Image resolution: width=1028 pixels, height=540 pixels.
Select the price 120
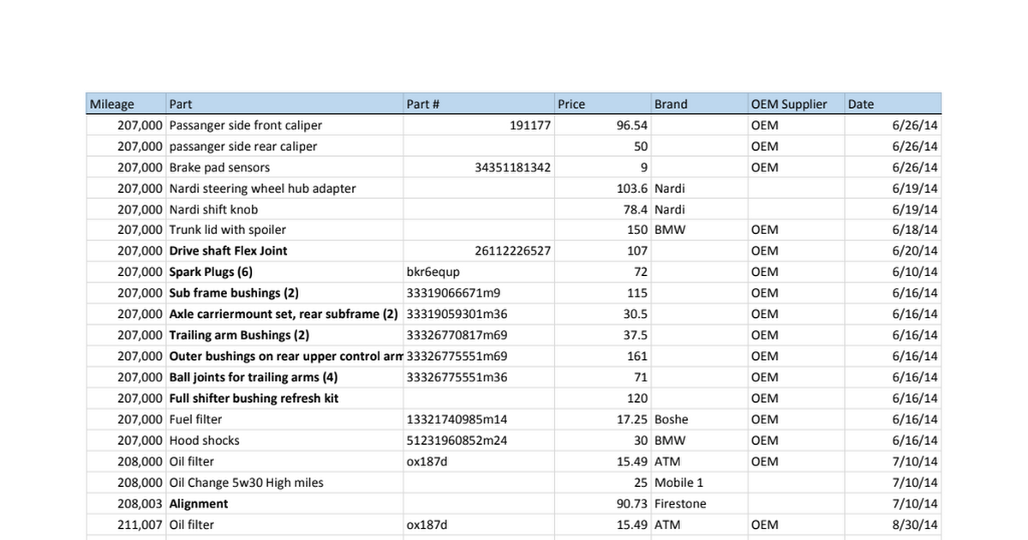tap(603, 399)
